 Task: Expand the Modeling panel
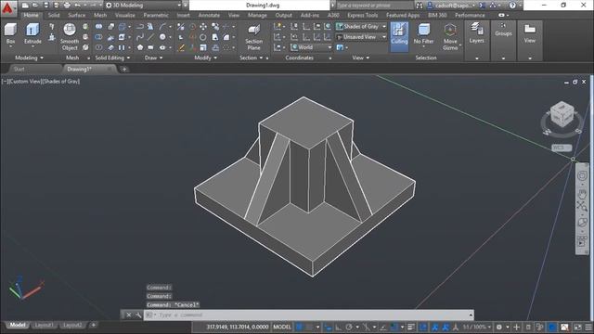[x=29, y=58]
